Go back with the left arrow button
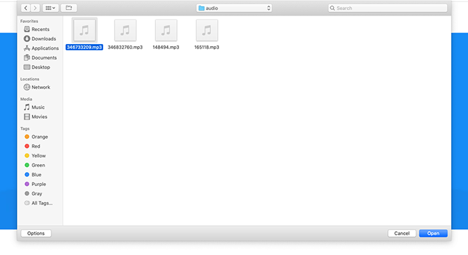 click(26, 8)
